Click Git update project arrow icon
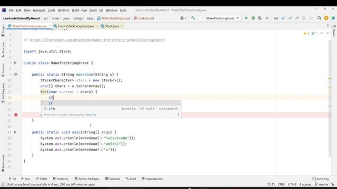This screenshot has width=337, height=189. coord(283,18)
